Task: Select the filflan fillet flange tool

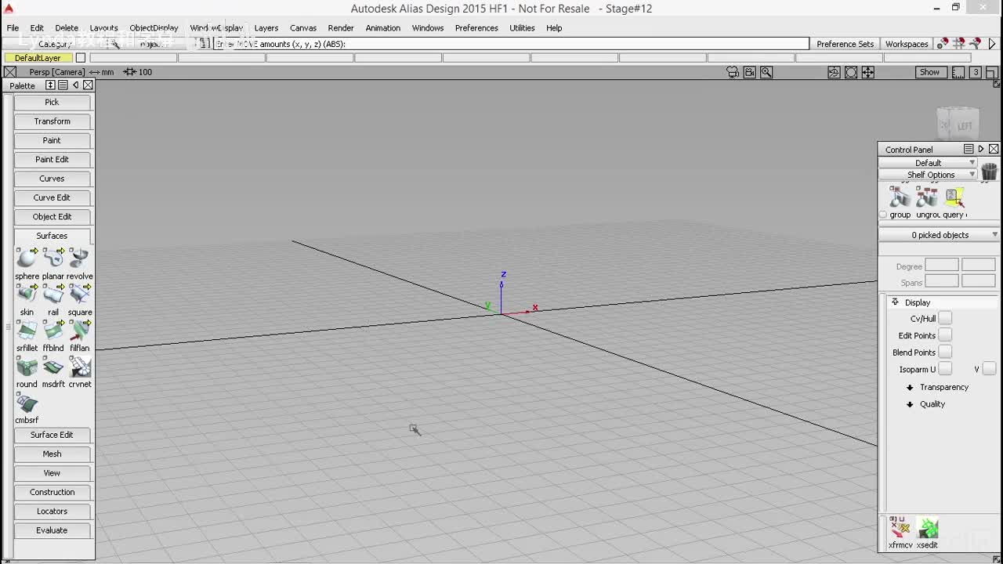Action: [x=80, y=330]
